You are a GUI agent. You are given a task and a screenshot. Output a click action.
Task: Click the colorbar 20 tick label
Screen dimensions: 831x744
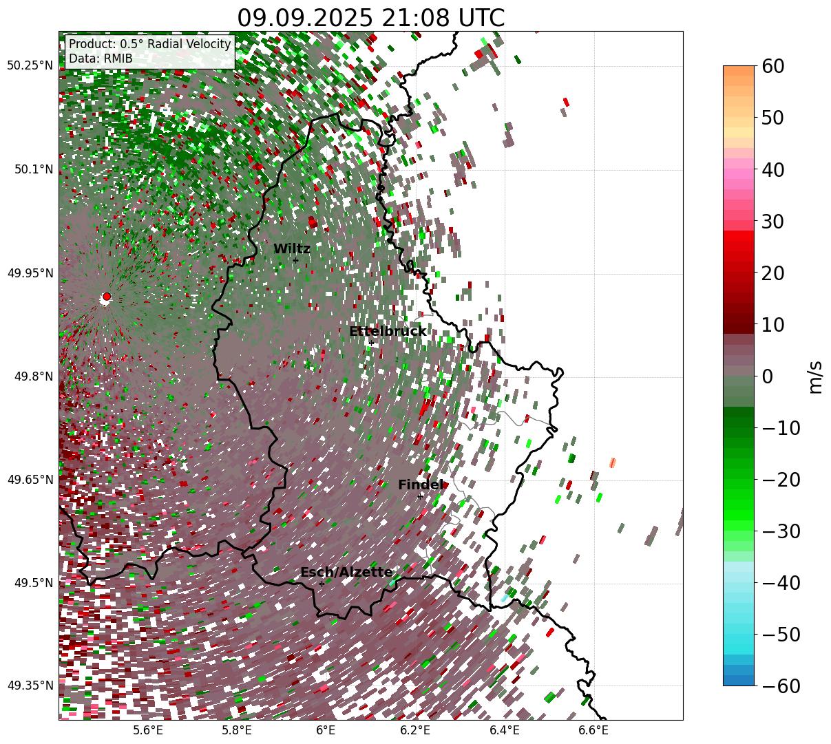[x=772, y=273]
